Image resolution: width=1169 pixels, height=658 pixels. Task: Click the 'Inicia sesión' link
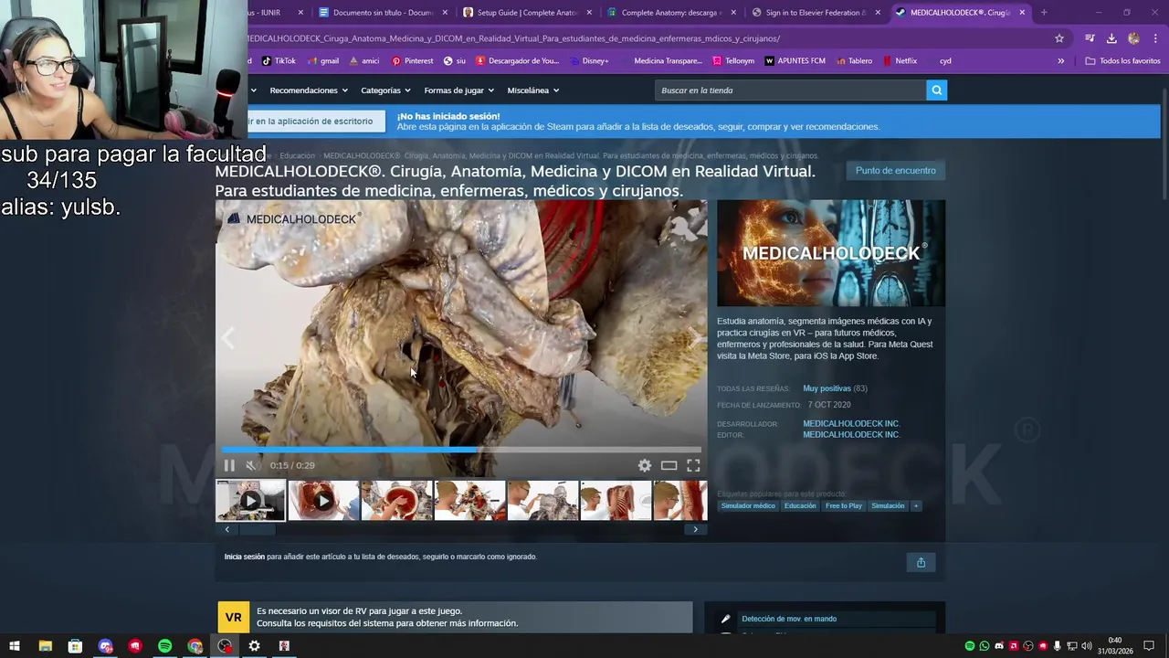[245, 557]
